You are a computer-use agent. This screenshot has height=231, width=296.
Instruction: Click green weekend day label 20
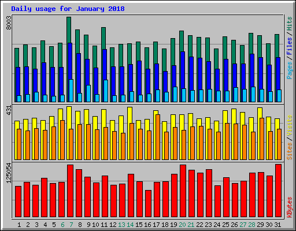click(x=182, y=225)
